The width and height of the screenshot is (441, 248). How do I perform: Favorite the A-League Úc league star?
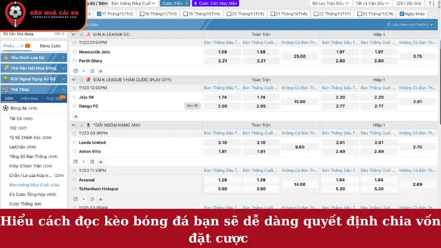coord(82,34)
